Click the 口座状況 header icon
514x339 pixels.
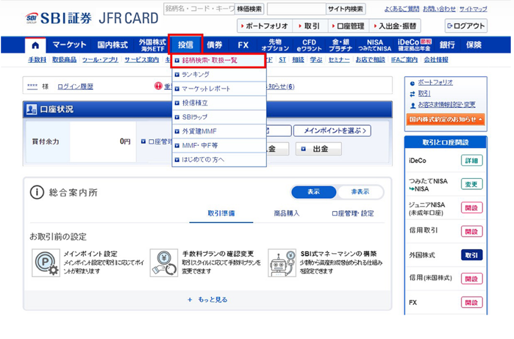click(31, 109)
